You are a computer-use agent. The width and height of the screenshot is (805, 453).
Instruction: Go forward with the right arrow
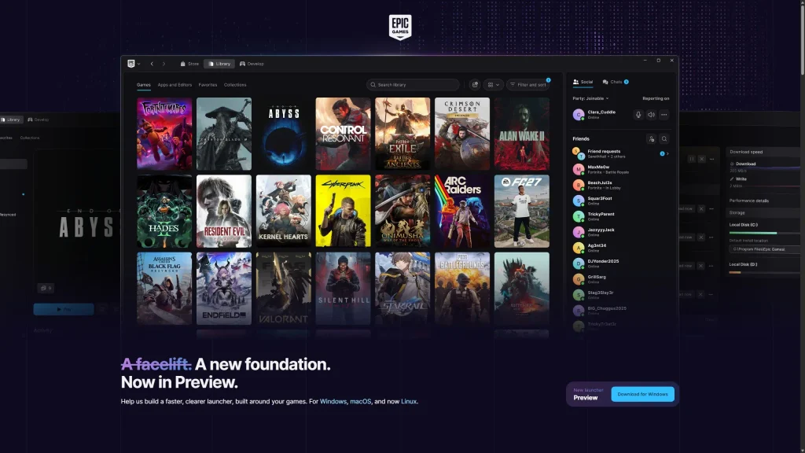pos(164,64)
